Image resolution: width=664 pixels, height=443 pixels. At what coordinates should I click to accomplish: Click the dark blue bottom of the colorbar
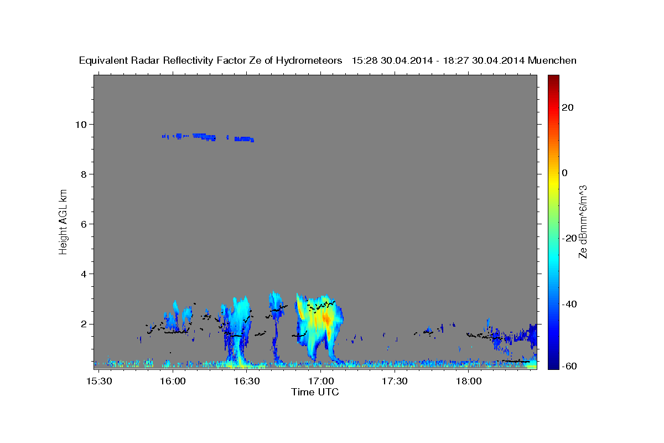point(553,365)
